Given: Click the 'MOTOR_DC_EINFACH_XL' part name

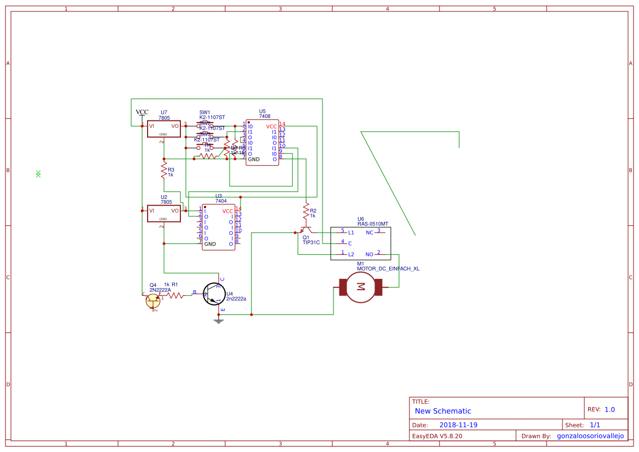Looking at the screenshot, I should (388, 268).
